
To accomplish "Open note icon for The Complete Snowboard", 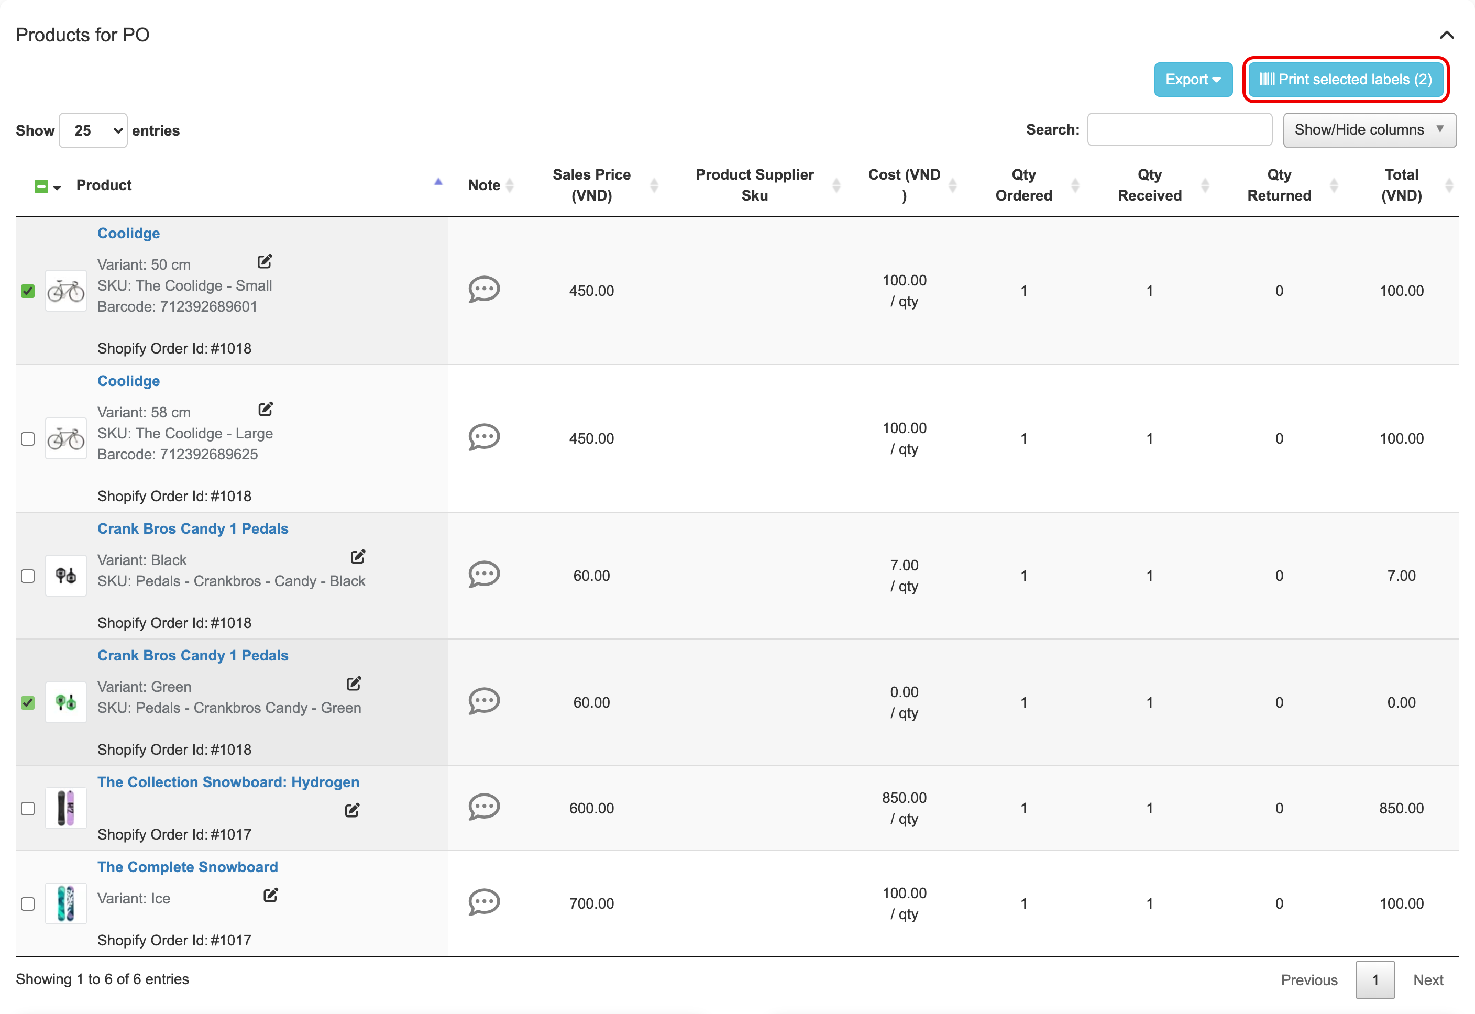I will [x=484, y=902].
